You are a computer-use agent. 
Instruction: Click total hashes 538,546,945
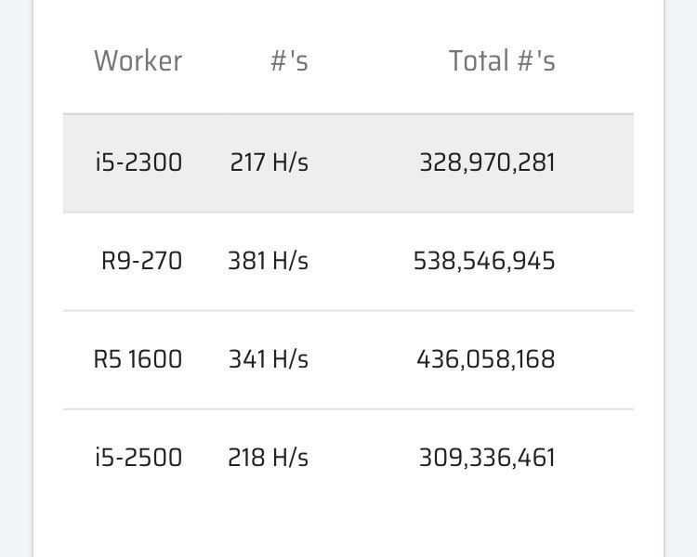click(x=484, y=261)
